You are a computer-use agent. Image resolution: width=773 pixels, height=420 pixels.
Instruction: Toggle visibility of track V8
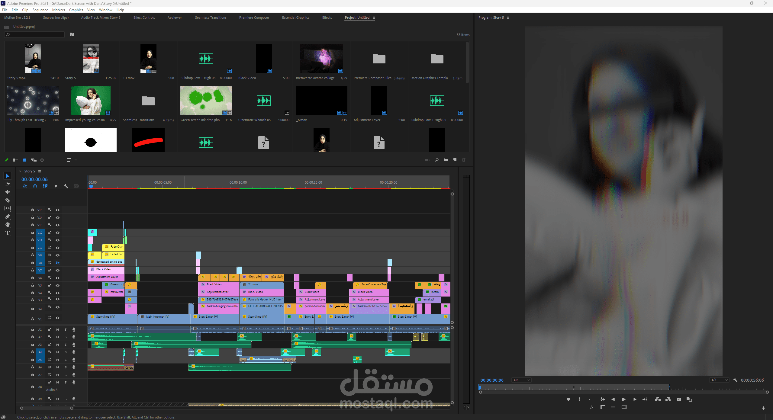(57, 263)
